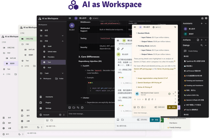Image resolution: width=210 pixels, height=139 pixels.
Task: Open the Gemini API pricing page link
Action: [143, 69]
